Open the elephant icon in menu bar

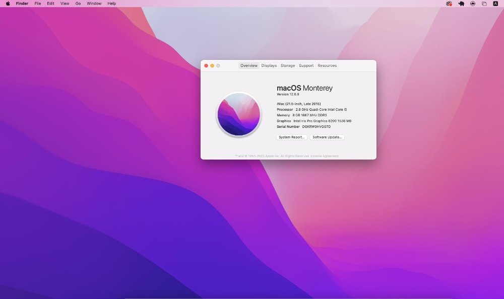(461, 4)
